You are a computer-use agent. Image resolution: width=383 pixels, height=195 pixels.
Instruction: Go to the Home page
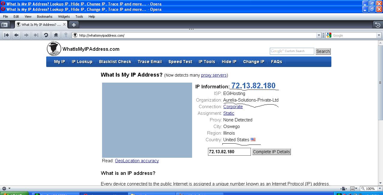(56, 35)
